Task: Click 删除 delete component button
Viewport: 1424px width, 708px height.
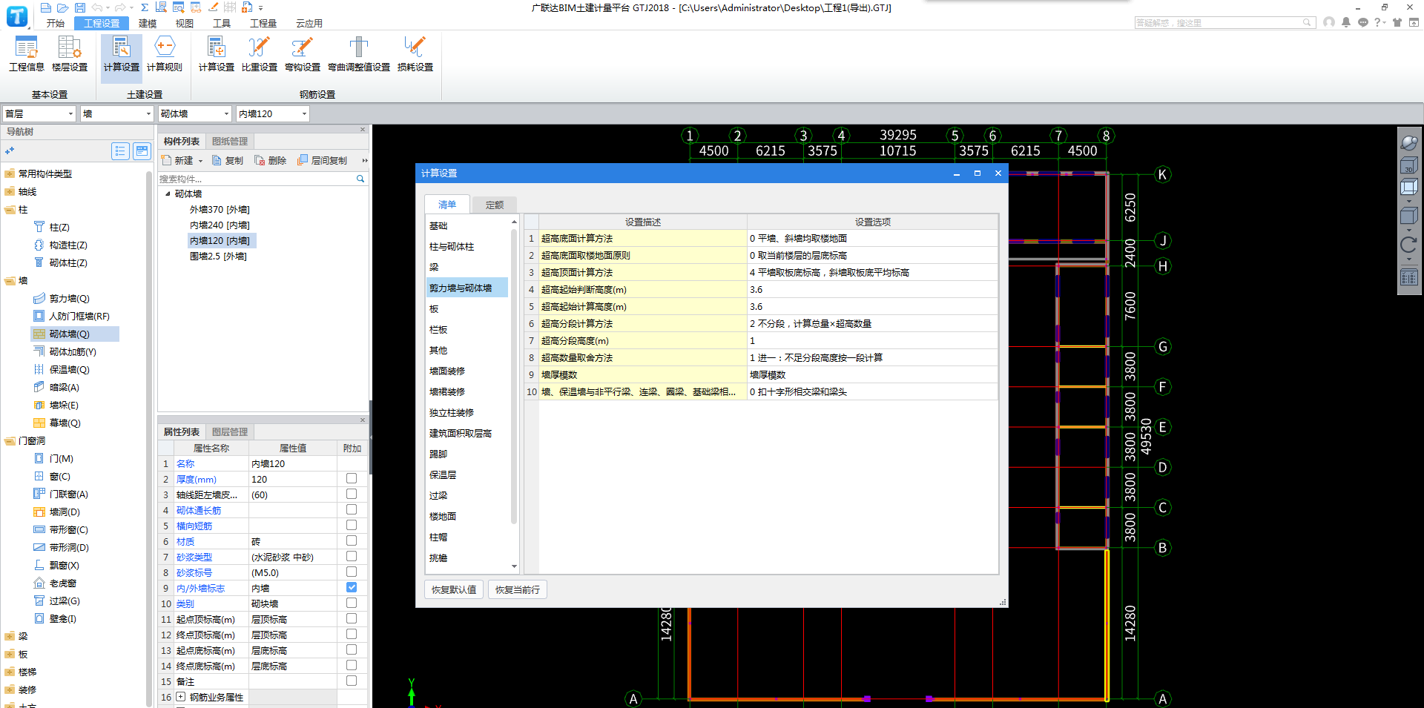Action: (271, 160)
